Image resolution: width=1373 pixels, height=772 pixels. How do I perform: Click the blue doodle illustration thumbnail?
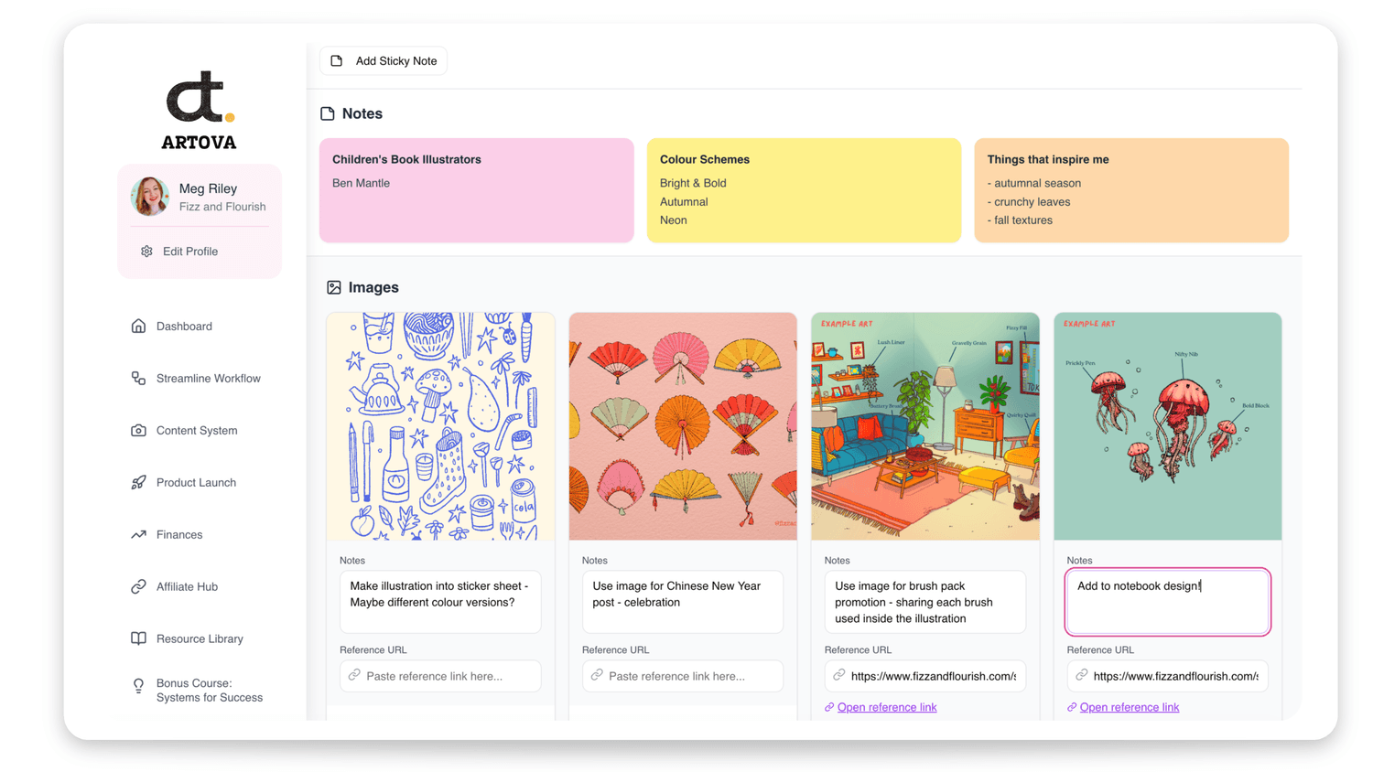point(440,426)
